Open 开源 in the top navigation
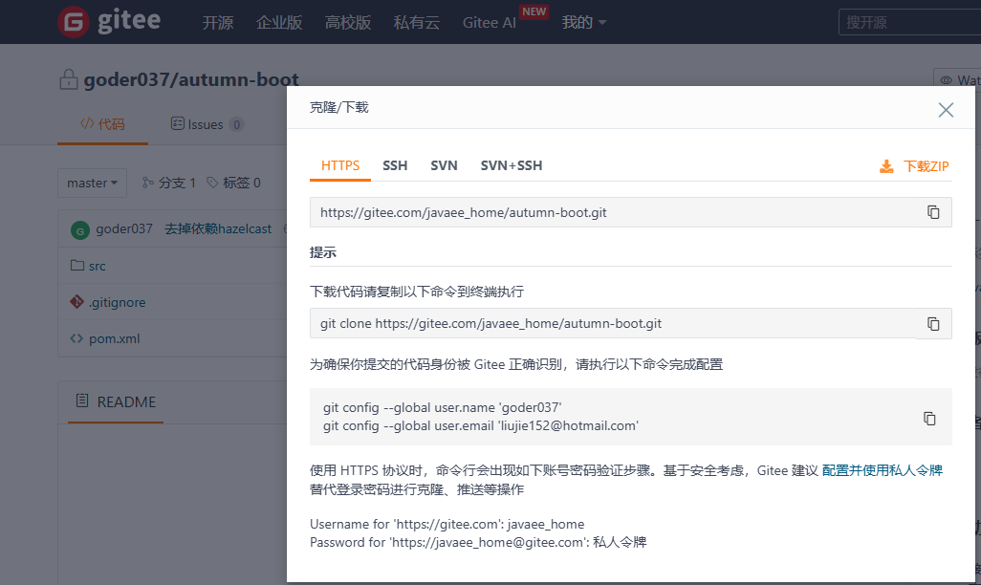This screenshot has height=585, width=981. click(x=218, y=23)
